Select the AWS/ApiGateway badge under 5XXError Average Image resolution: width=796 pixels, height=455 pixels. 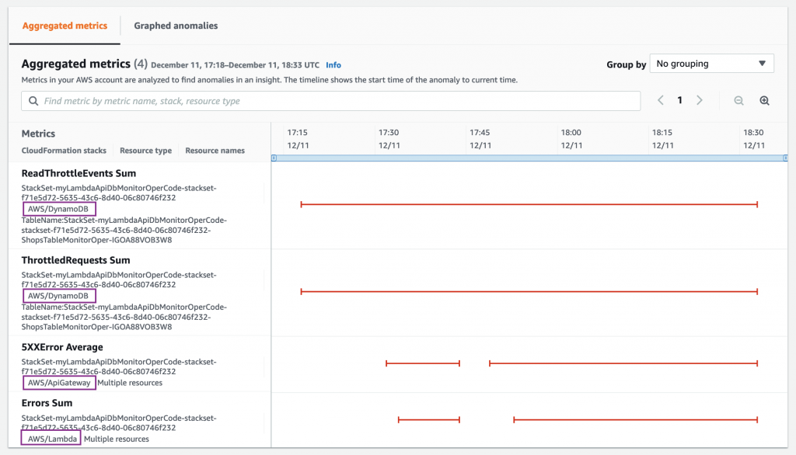pyautogui.click(x=60, y=382)
